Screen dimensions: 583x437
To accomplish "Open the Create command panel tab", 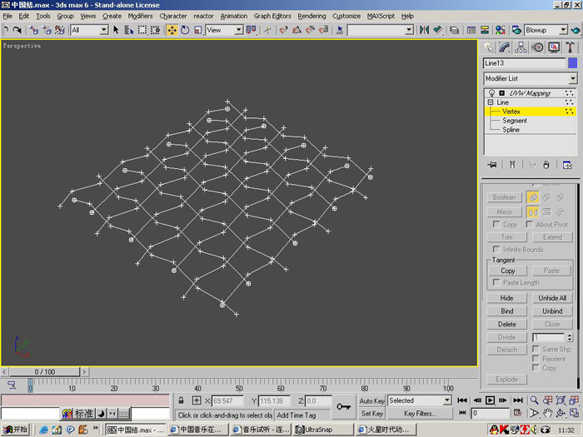I will tap(488, 47).
